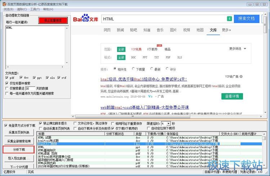
Task: Switch to the 视频 tab
Action: pyautogui.click(x=186, y=30)
